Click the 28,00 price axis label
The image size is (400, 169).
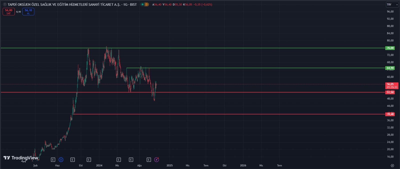[x=390, y=135]
